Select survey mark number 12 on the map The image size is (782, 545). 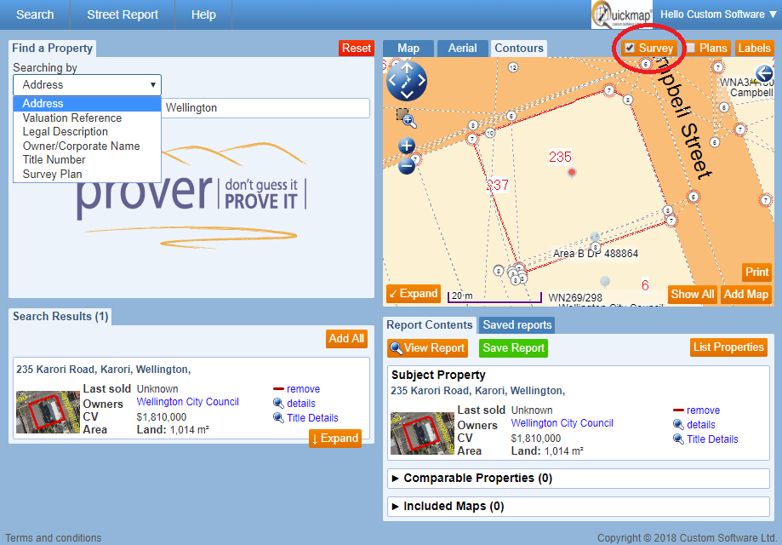(x=513, y=67)
